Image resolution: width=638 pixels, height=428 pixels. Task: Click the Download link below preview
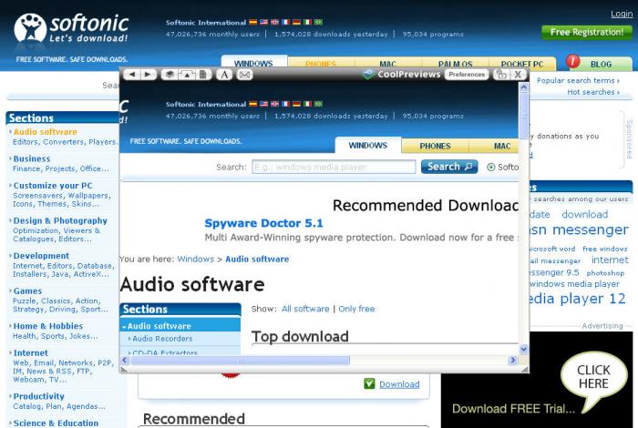point(399,384)
